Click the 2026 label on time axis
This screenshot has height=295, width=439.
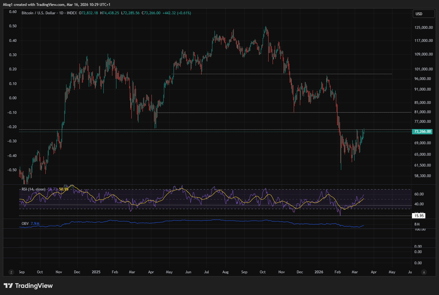click(x=319, y=272)
